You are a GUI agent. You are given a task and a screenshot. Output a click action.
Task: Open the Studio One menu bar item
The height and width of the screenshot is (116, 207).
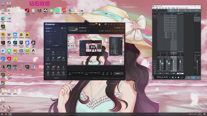click(x=182, y=8)
